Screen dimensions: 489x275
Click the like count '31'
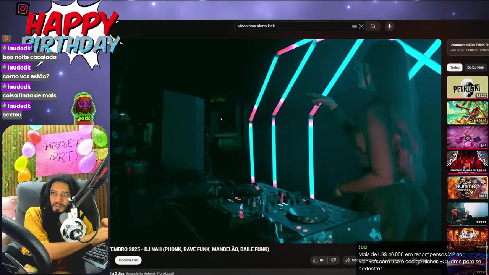(x=322, y=260)
